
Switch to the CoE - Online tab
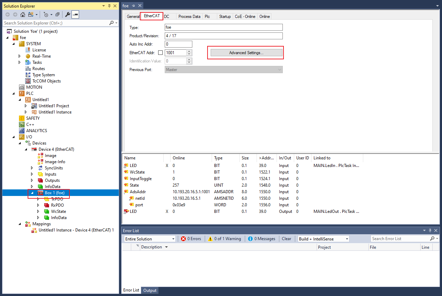245,17
